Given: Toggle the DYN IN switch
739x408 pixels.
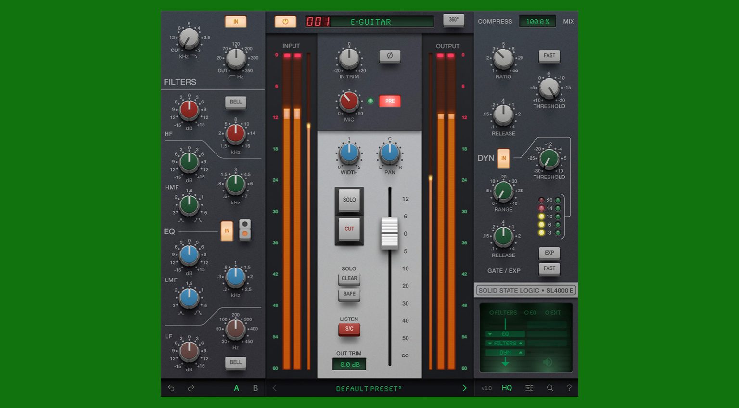Looking at the screenshot, I should [x=503, y=158].
